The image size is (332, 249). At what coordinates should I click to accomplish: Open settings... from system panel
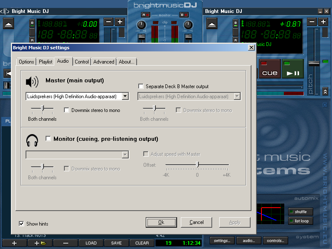click(222, 241)
